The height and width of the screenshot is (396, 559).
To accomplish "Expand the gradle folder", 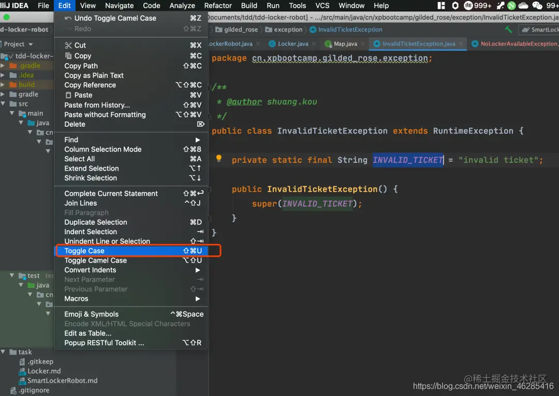I will [x=3, y=94].
